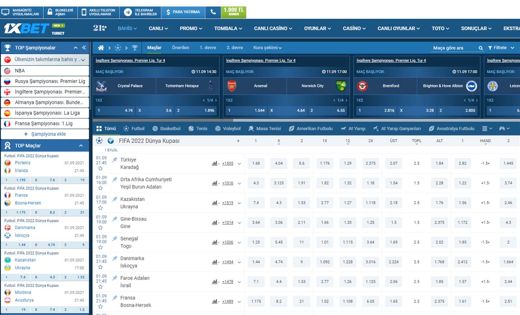
Task: Favorite the Türkiye vs Karadağ match star
Action: tap(101, 169)
